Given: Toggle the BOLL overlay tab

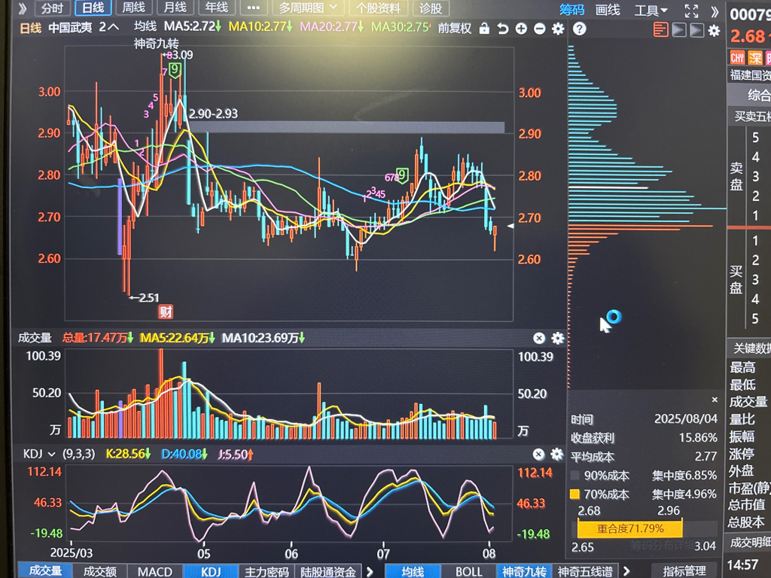Looking at the screenshot, I should pos(468,572).
